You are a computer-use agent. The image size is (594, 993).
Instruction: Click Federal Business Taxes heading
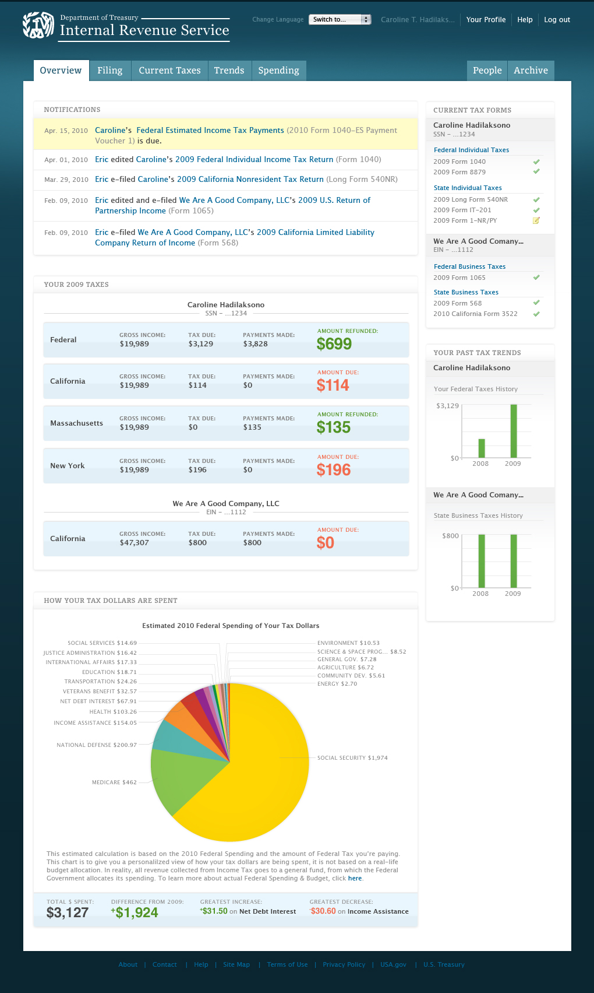469,266
